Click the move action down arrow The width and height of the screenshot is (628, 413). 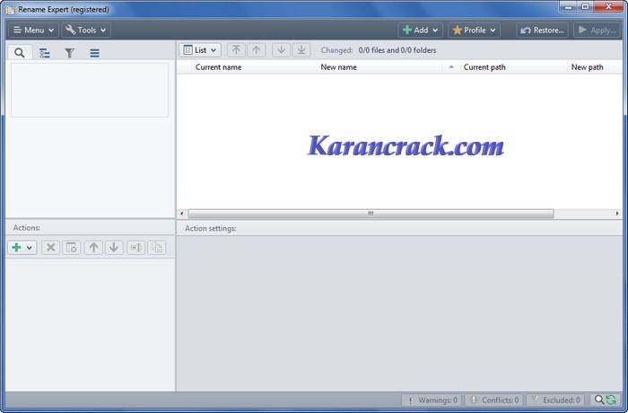[x=114, y=248]
